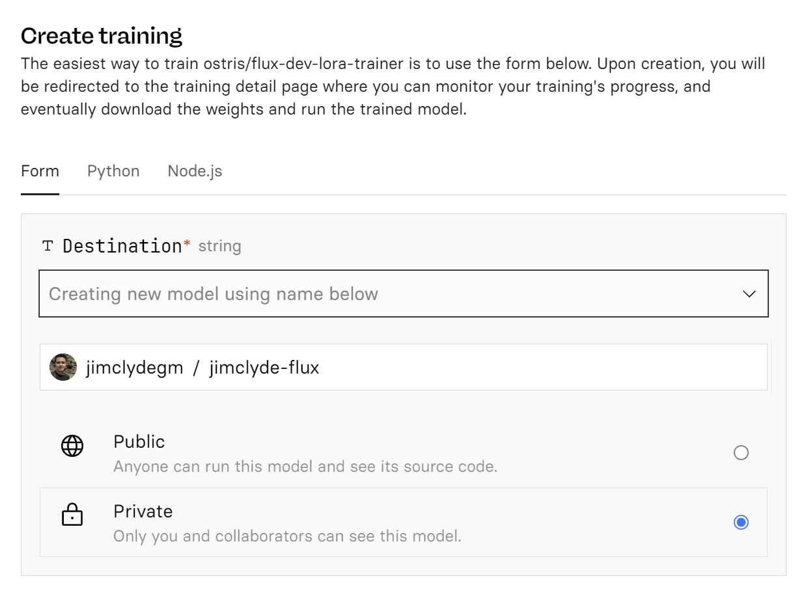Enable Public visibility for the model

pos(740,452)
